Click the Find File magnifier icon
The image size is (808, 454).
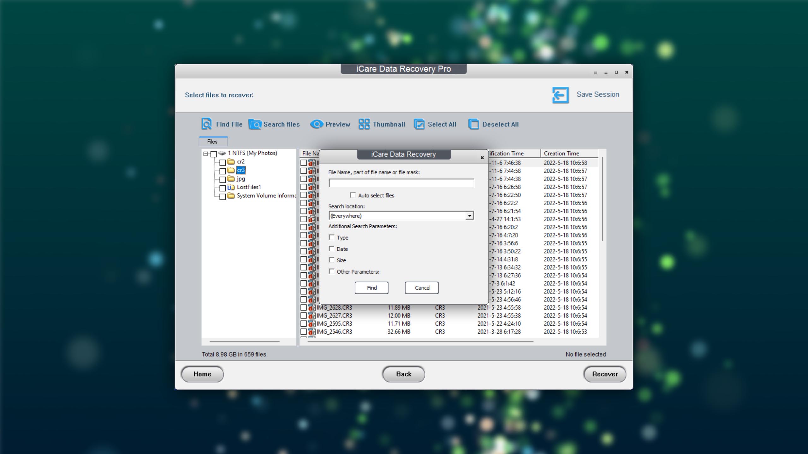point(207,124)
